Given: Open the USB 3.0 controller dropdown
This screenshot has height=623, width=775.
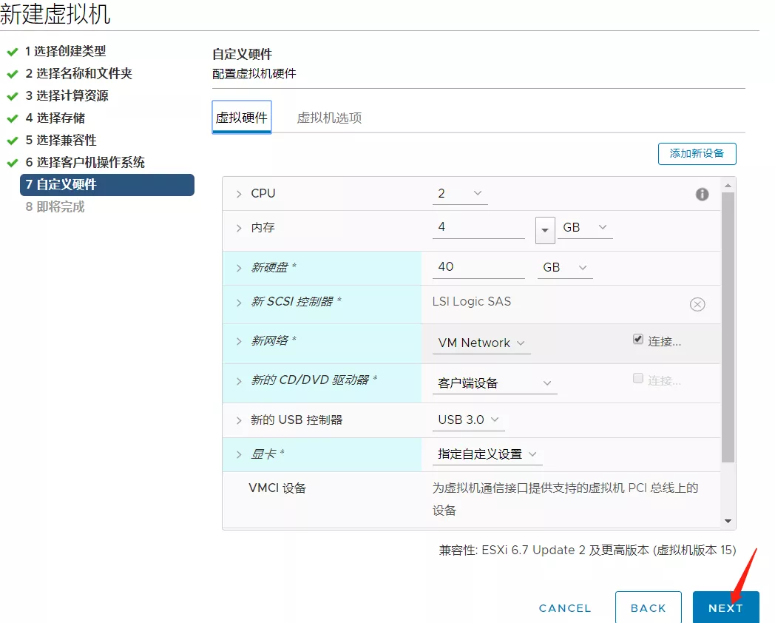Looking at the screenshot, I should (468, 420).
